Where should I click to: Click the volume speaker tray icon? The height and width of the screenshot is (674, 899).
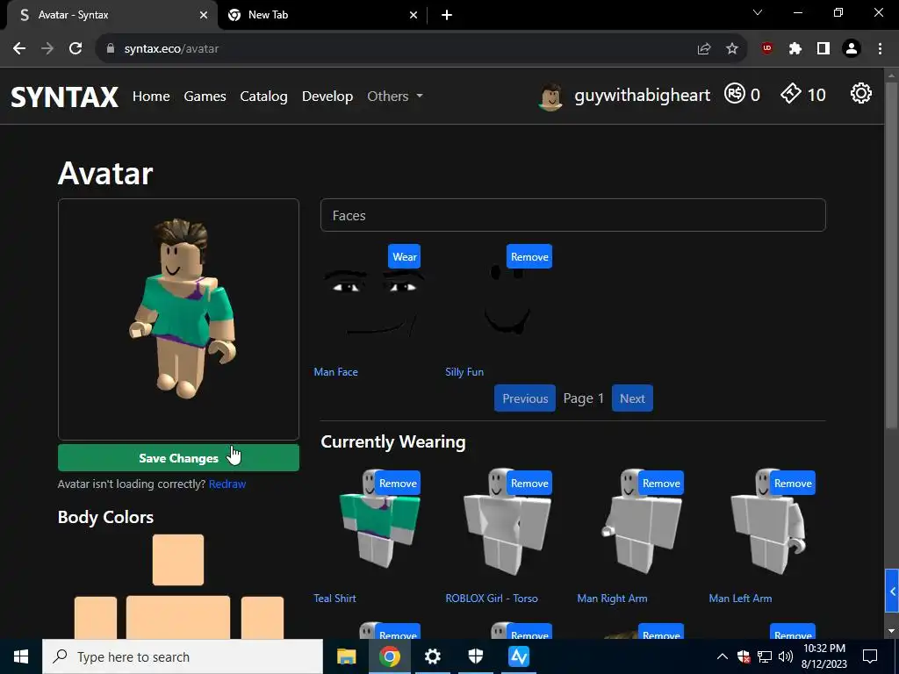coord(786,656)
